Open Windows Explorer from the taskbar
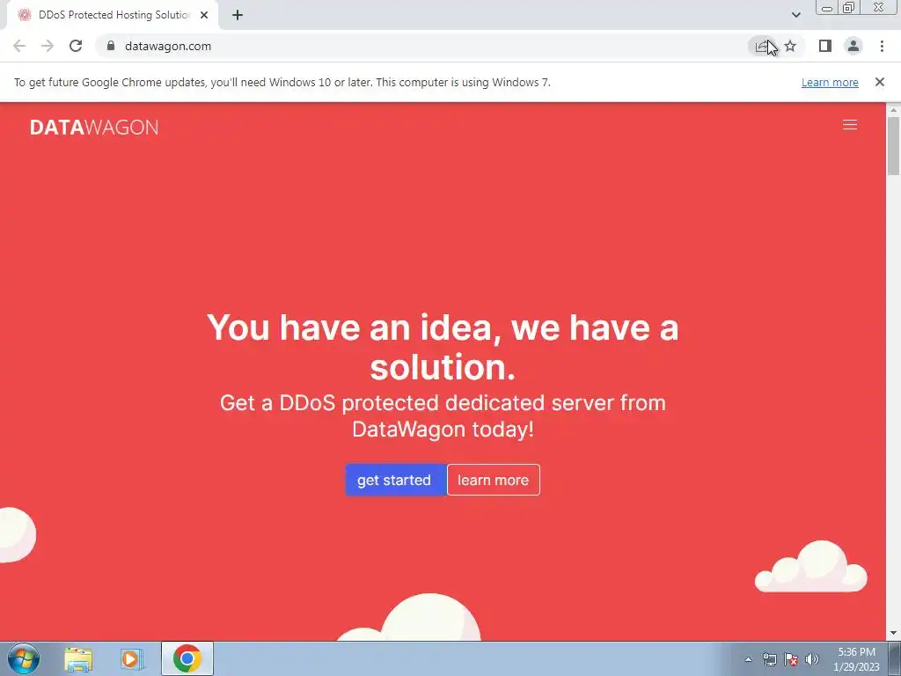The height and width of the screenshot is (676, 901). point(78,658)
